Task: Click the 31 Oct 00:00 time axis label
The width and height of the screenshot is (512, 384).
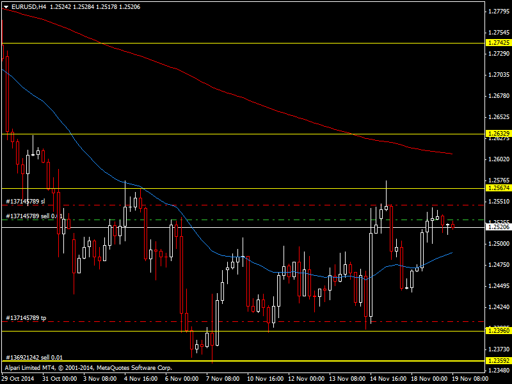Action: (60, 379)
